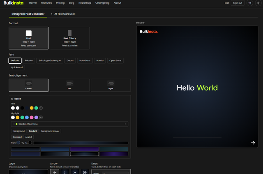The width and height of the screenshot is (263, 174).
Task: Click the BulkInsta logo in header
Action: click(14, 3)
